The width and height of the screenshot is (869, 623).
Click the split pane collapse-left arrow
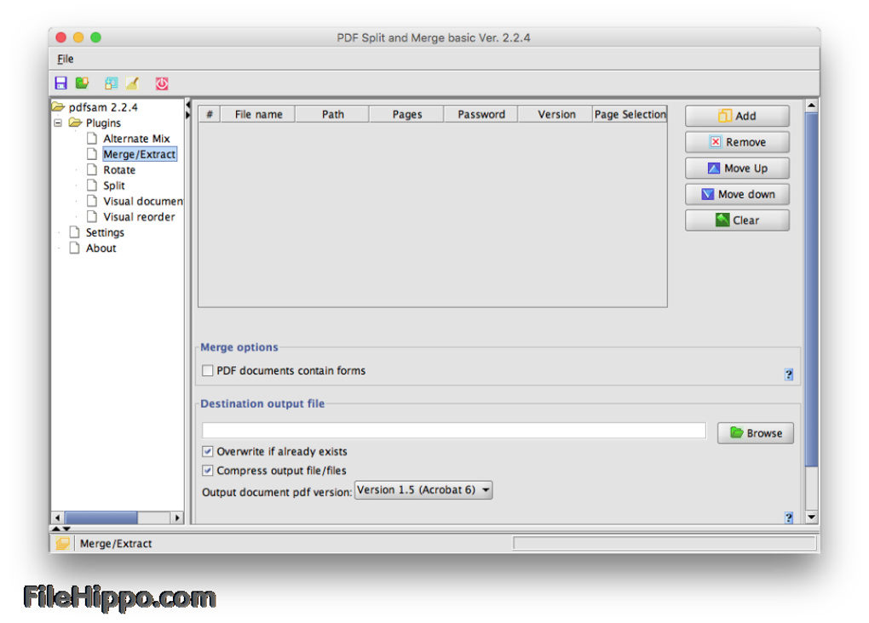(x=188, y=104)
